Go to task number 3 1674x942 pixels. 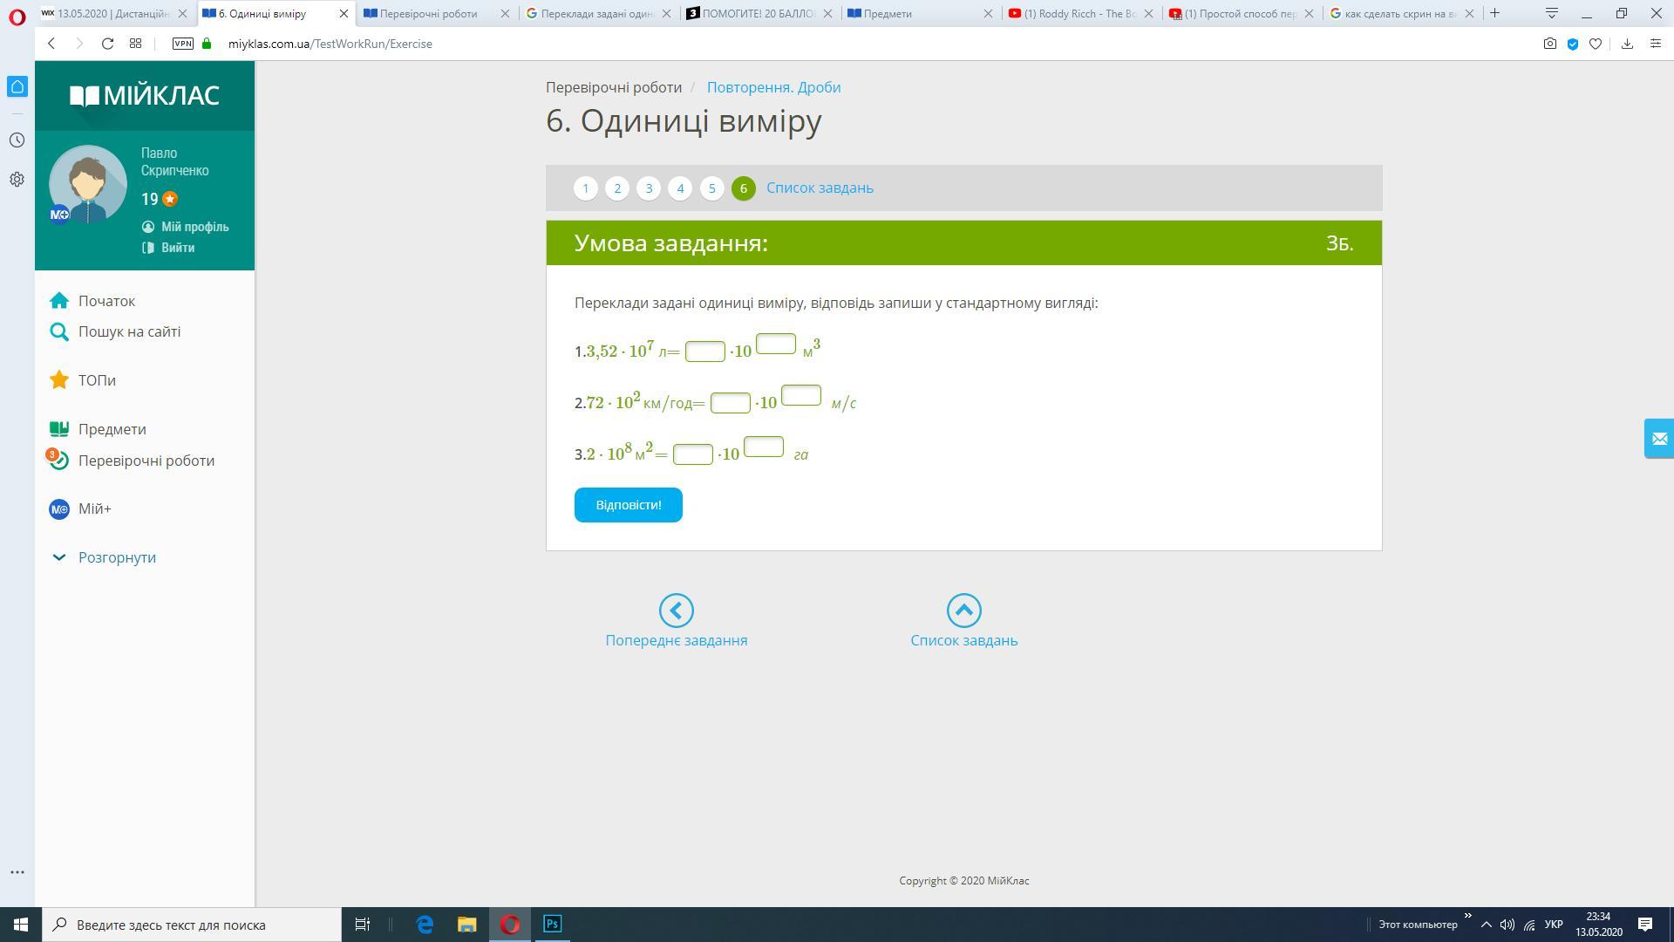coord(648,188)
